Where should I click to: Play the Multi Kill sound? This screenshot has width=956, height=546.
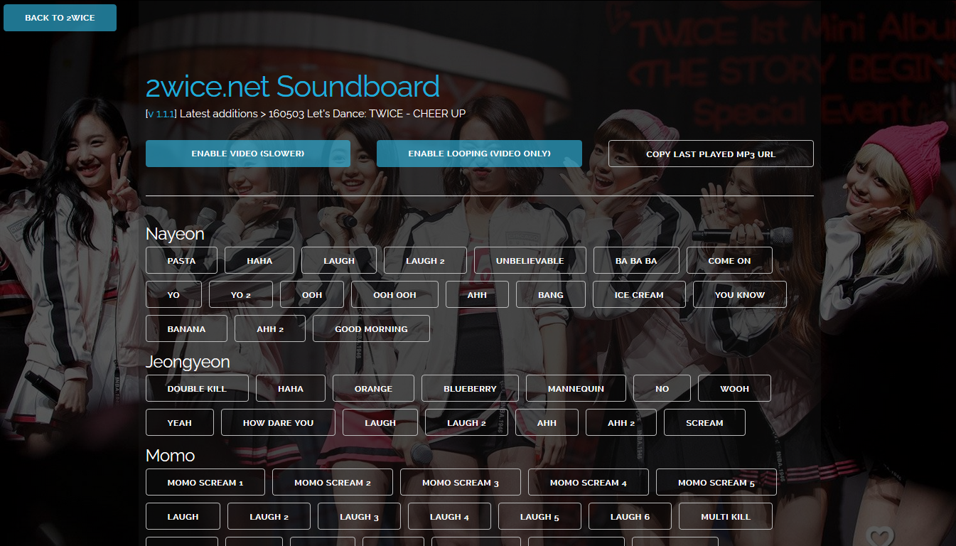[x=726, y=516]
